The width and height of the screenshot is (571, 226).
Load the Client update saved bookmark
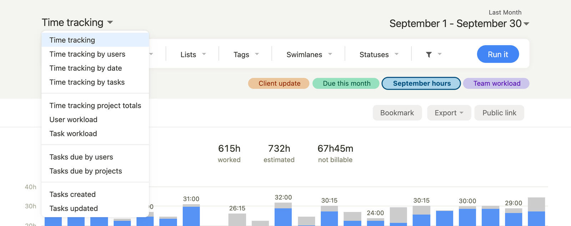tap(279, 84)
